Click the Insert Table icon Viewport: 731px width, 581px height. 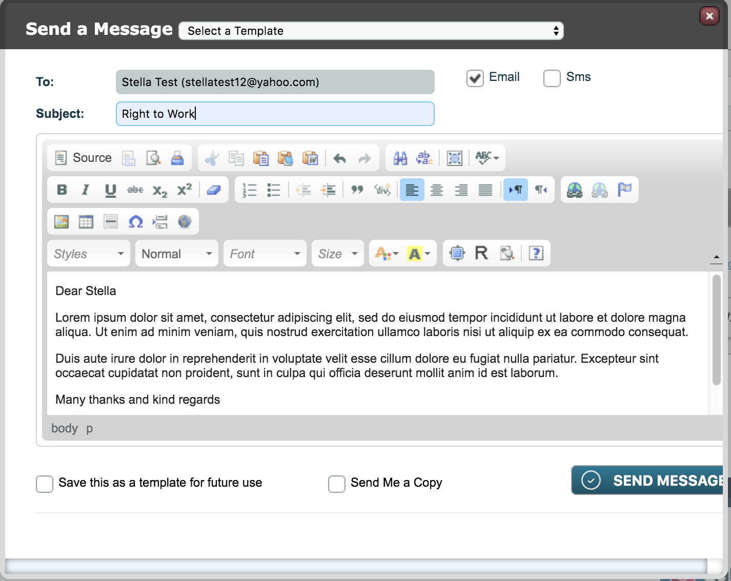click(86, 221)
